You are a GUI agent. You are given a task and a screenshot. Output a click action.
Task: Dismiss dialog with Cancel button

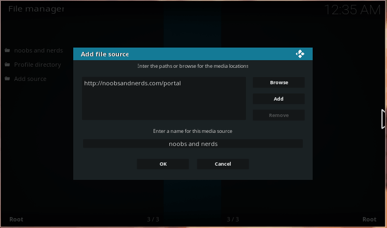(223, 164)
